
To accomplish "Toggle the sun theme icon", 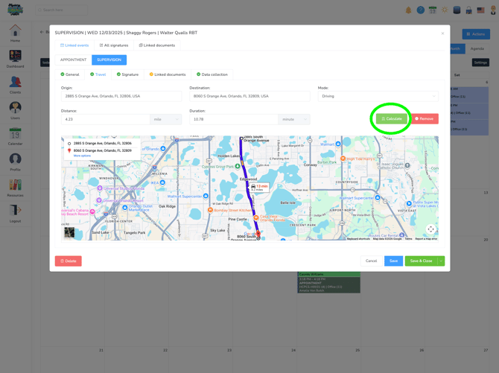I will click(445, 10).
